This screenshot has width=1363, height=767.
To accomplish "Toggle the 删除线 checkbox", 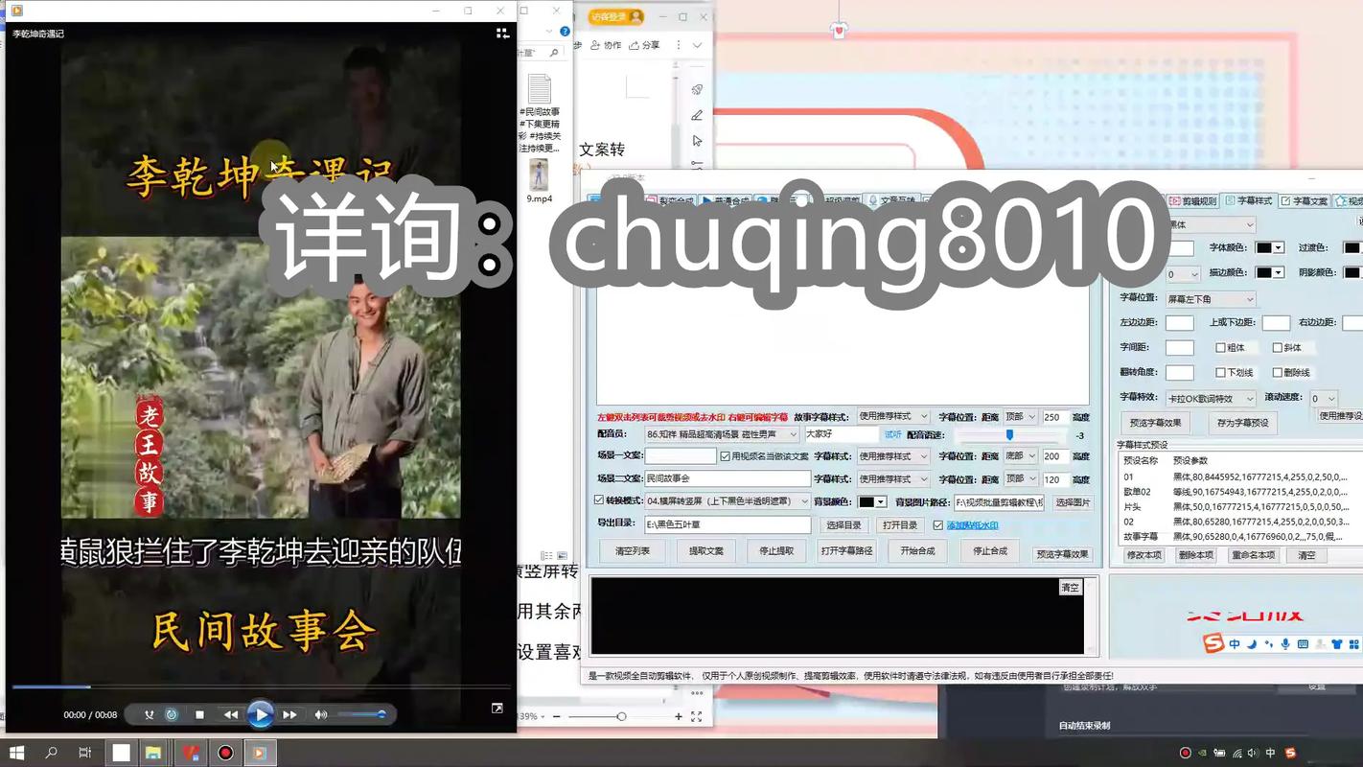I will 1278,372.
